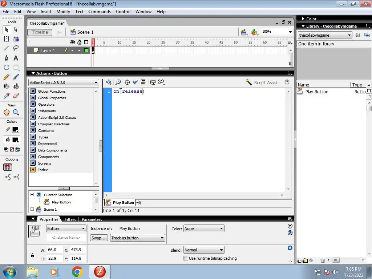The width and height of the screenshot is (372, 279).
Task: Switch to the Parameters tab
Action: click(92, 219)
